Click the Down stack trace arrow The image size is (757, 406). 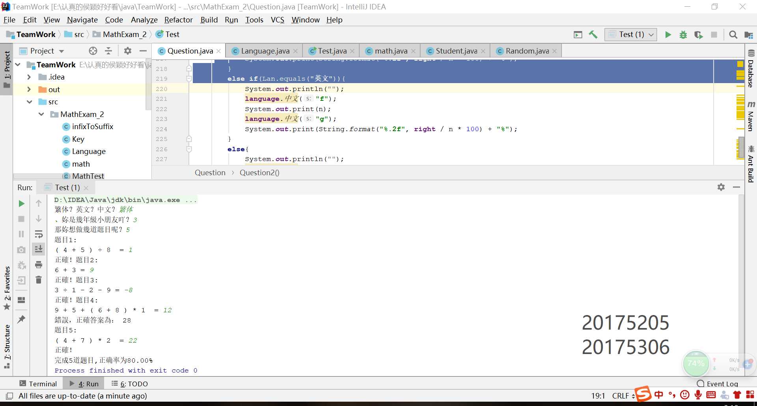coord(39,219)
